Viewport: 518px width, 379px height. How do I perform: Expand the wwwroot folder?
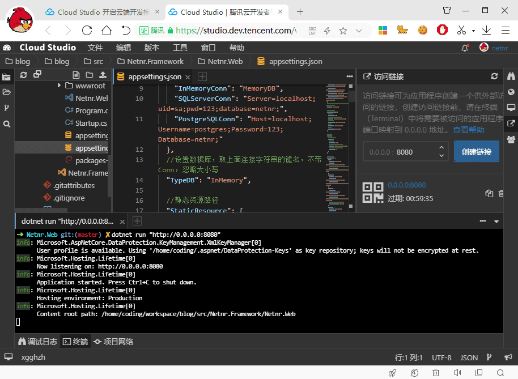tap(60, 86)
